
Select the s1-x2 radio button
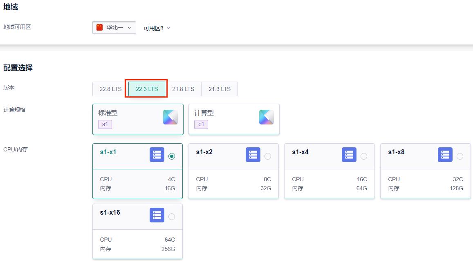[x=268, y=156]
